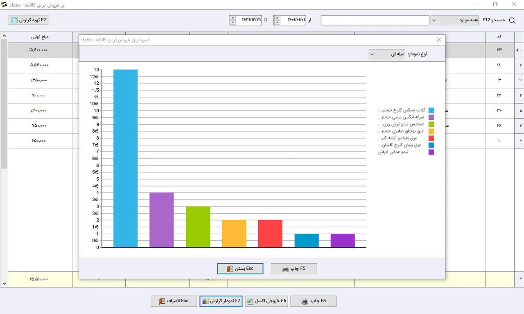Increase the تا end date with up arrow
This screenshot has width=524, height=314.
(x=233, y=18)
